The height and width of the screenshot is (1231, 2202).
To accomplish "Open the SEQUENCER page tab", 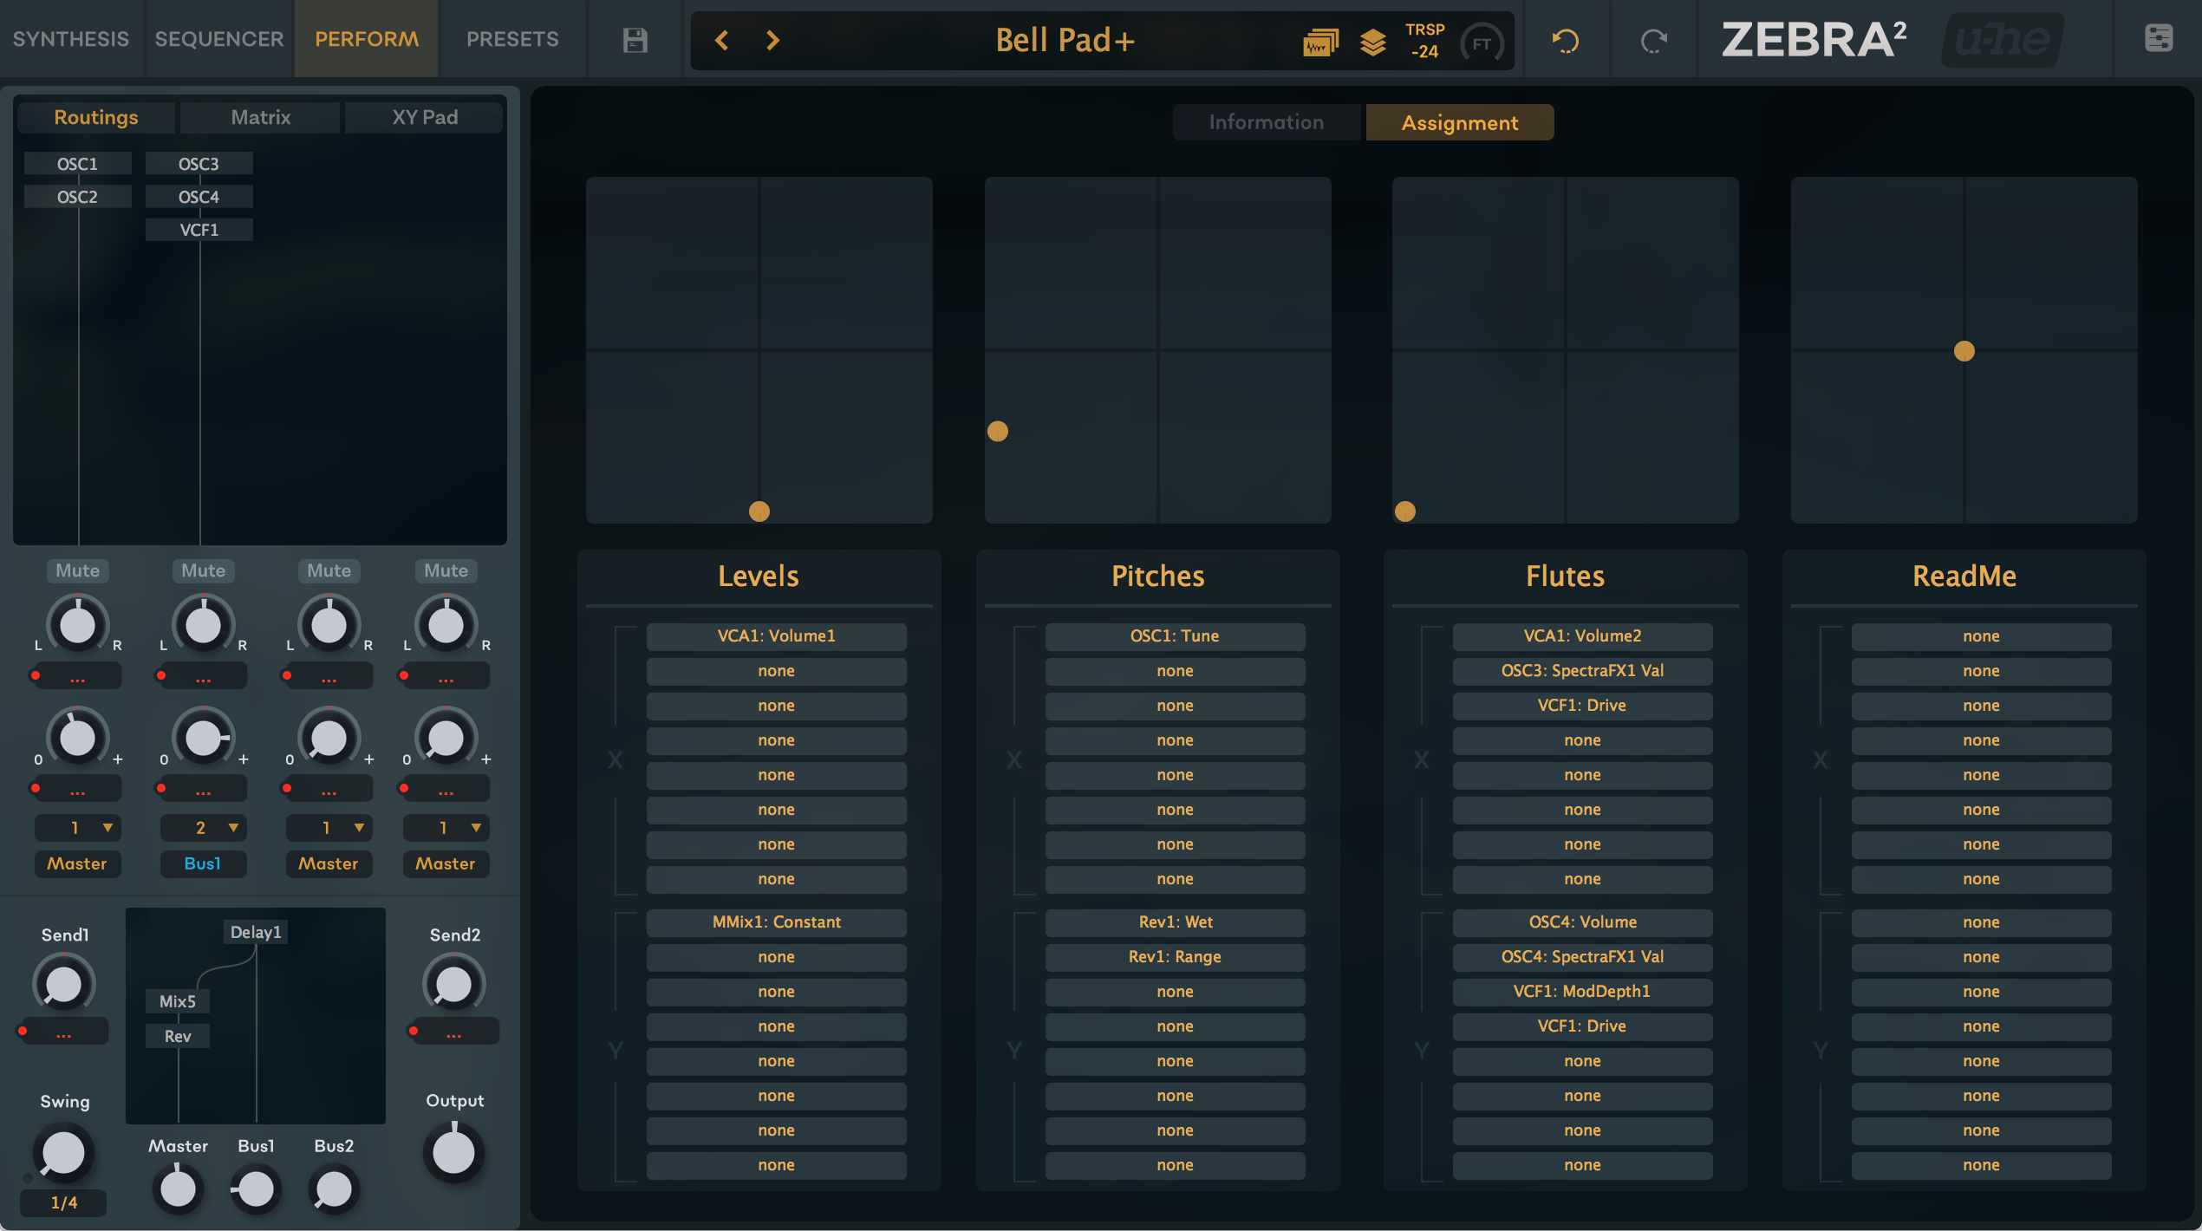I will click(x=219, y=39).
